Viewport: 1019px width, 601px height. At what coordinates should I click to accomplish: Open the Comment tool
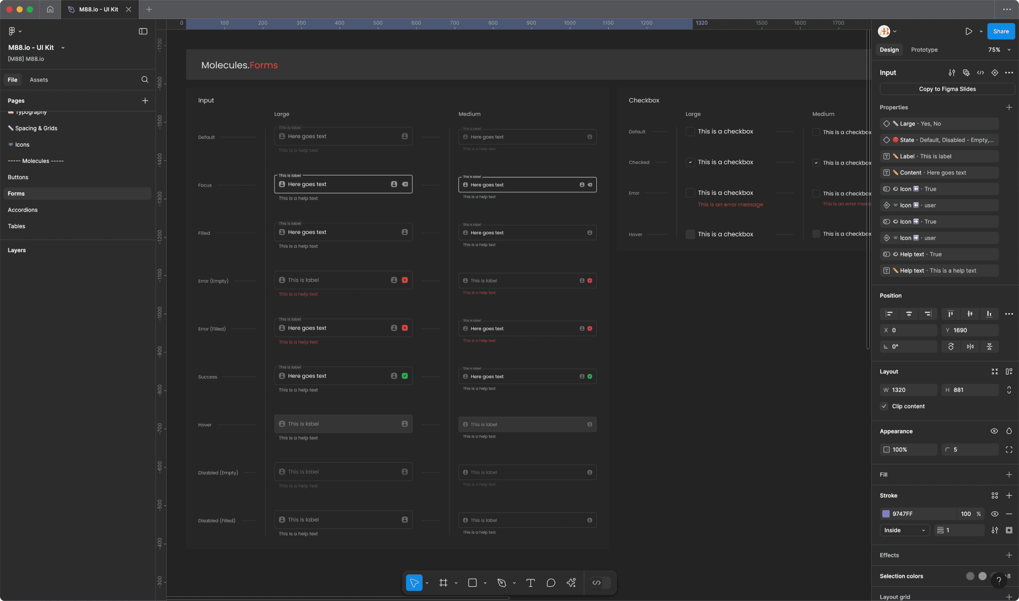click(x=551, y=583)
